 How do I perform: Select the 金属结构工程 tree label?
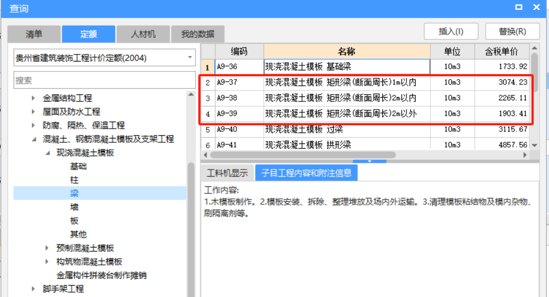tap(67, 98)
